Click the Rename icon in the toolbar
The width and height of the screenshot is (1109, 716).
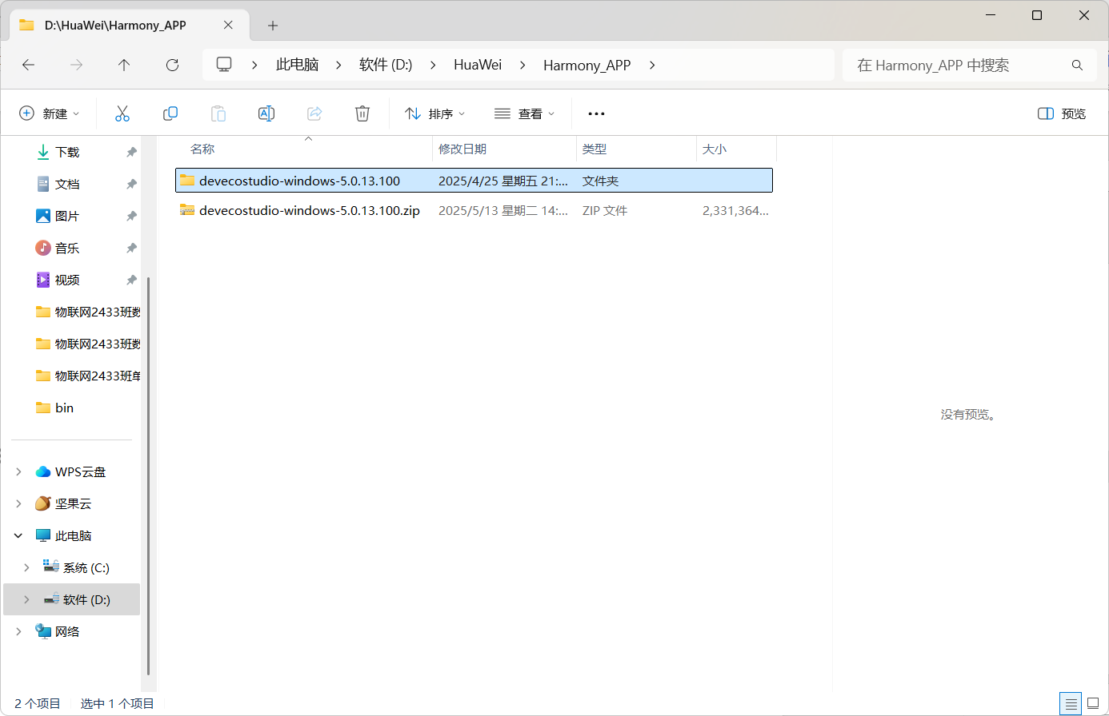[x=266, y=113]
